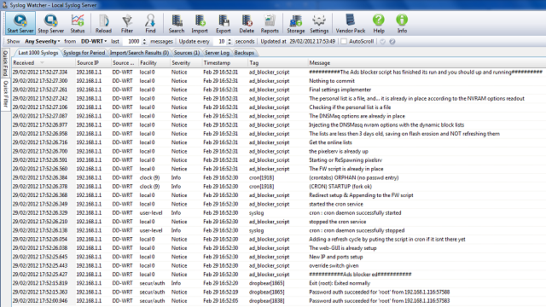Click the Start Server toolbar icon
Screen dimensions: 546x307
click(20, 23)
